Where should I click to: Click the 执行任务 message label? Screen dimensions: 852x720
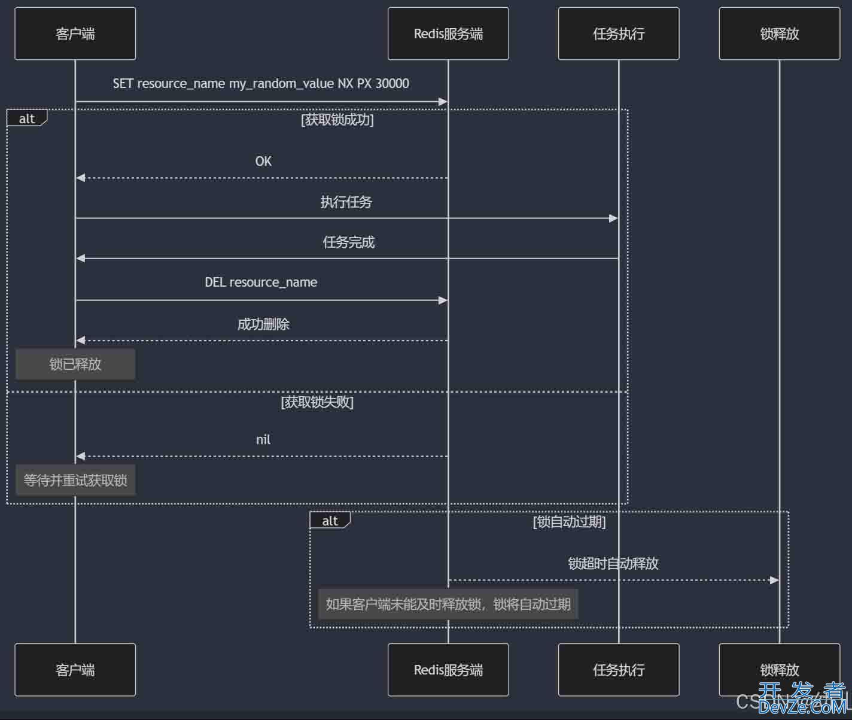[x=346, y=202]
